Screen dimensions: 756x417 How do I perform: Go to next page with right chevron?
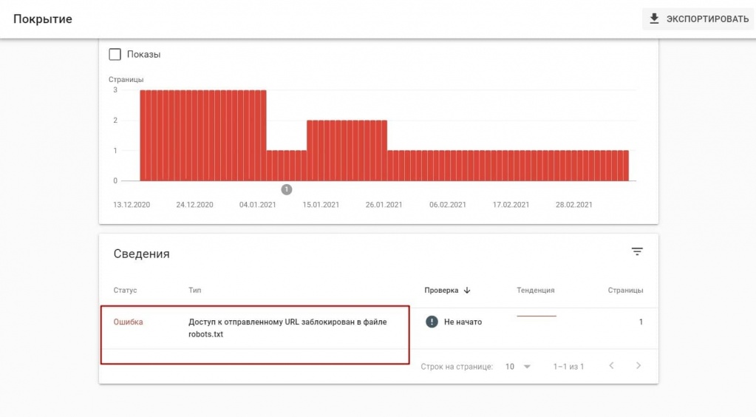pos(638,366)
